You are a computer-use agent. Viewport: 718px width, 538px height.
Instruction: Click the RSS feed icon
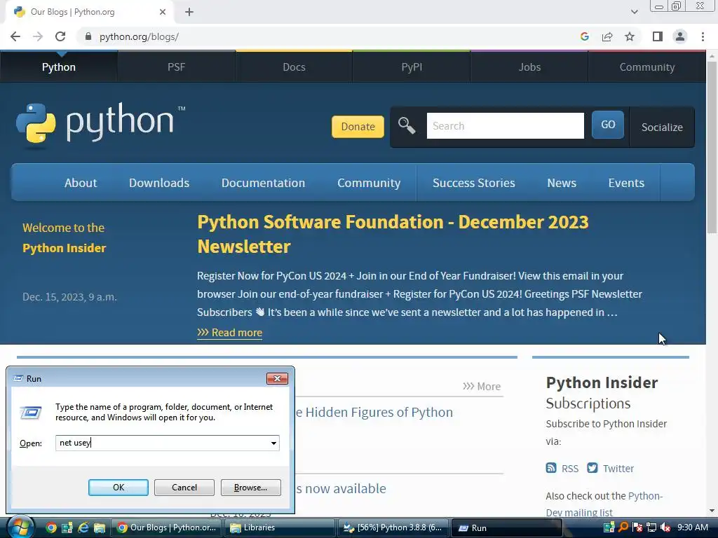coord(551,468)
